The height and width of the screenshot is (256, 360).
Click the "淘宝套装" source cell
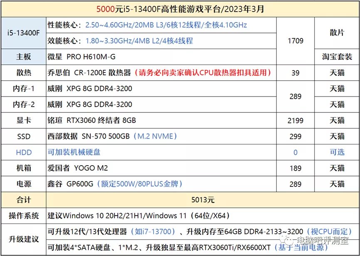(x=337, y=57)
